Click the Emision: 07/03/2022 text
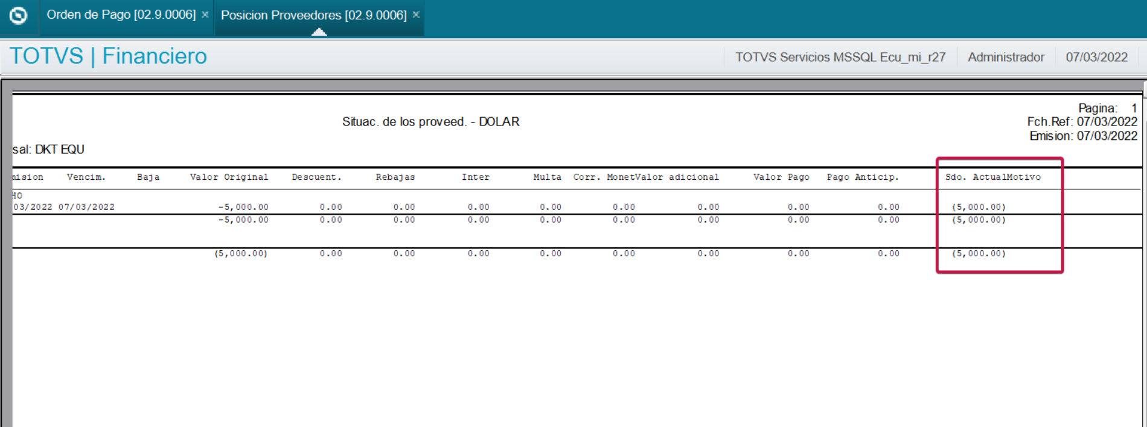Image resolution: width=1147 pixels, height=427 pixels. (1084, 136)
